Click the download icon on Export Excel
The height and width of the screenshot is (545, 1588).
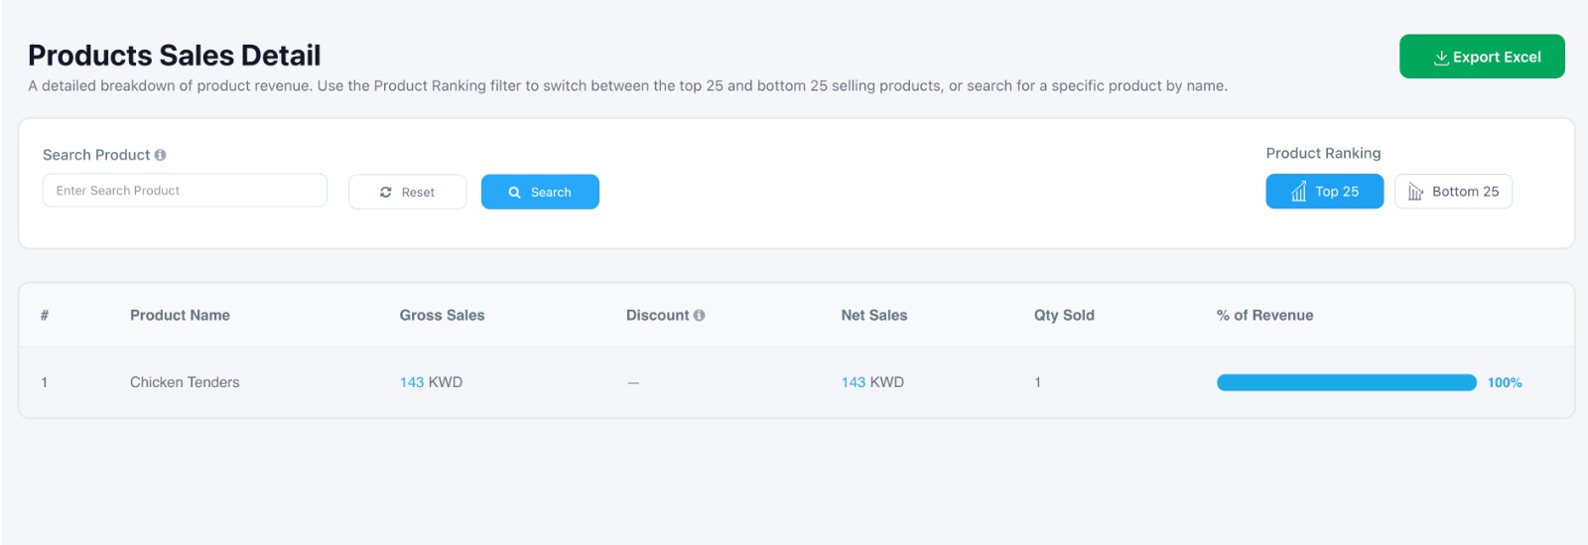1441,58
